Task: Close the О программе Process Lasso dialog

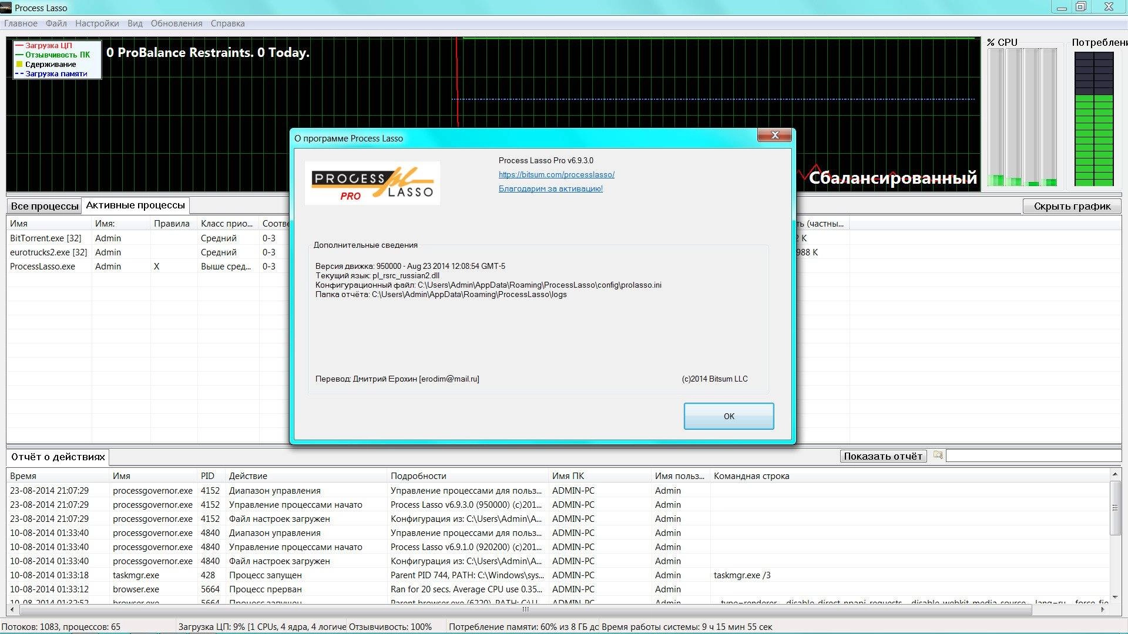Action: click(775, 135)
